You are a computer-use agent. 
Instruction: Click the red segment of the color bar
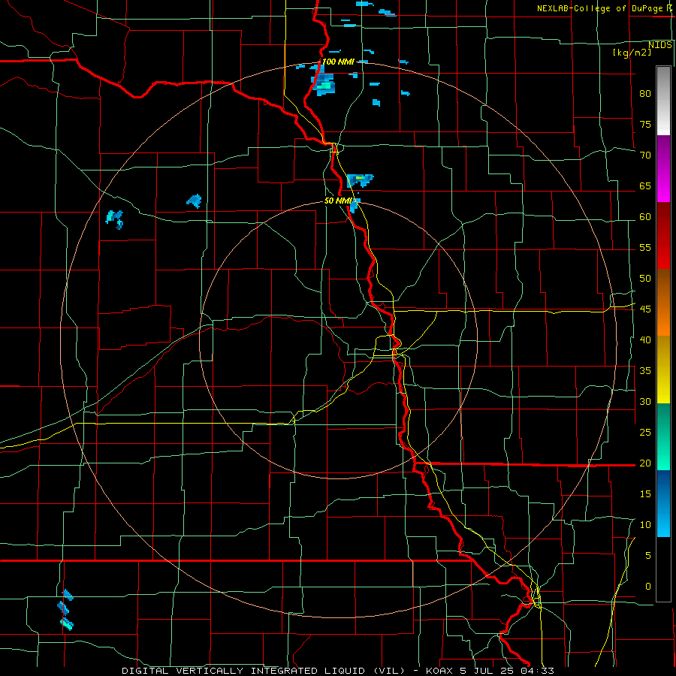pyautogui.click(x=663, y=235)
